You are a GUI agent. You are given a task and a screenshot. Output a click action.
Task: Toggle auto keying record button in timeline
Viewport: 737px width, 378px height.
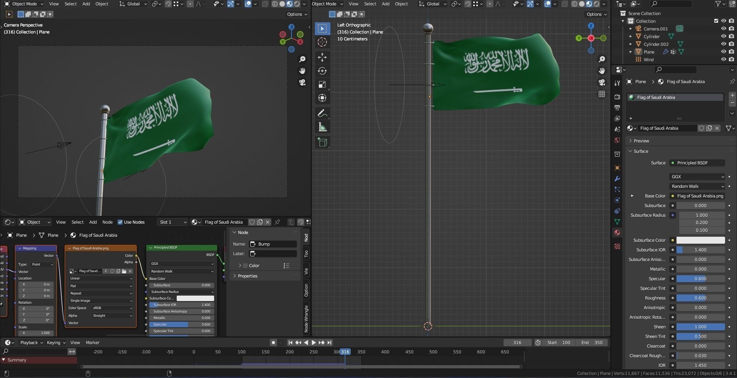[273, 343]
